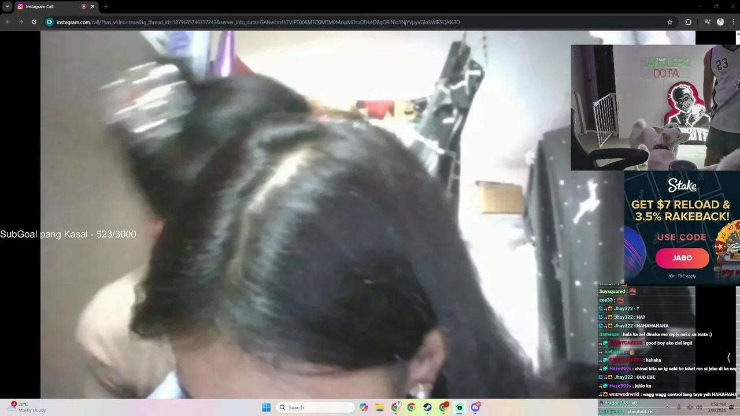Open Discord from the taskbar
740x416 pixels.
(475, 407)
